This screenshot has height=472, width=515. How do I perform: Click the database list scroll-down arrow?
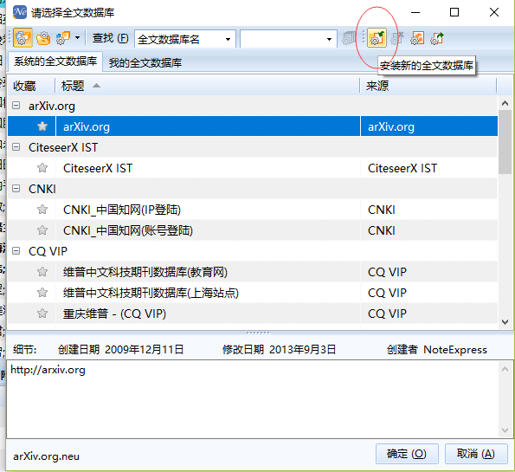(x=505, y=322)
